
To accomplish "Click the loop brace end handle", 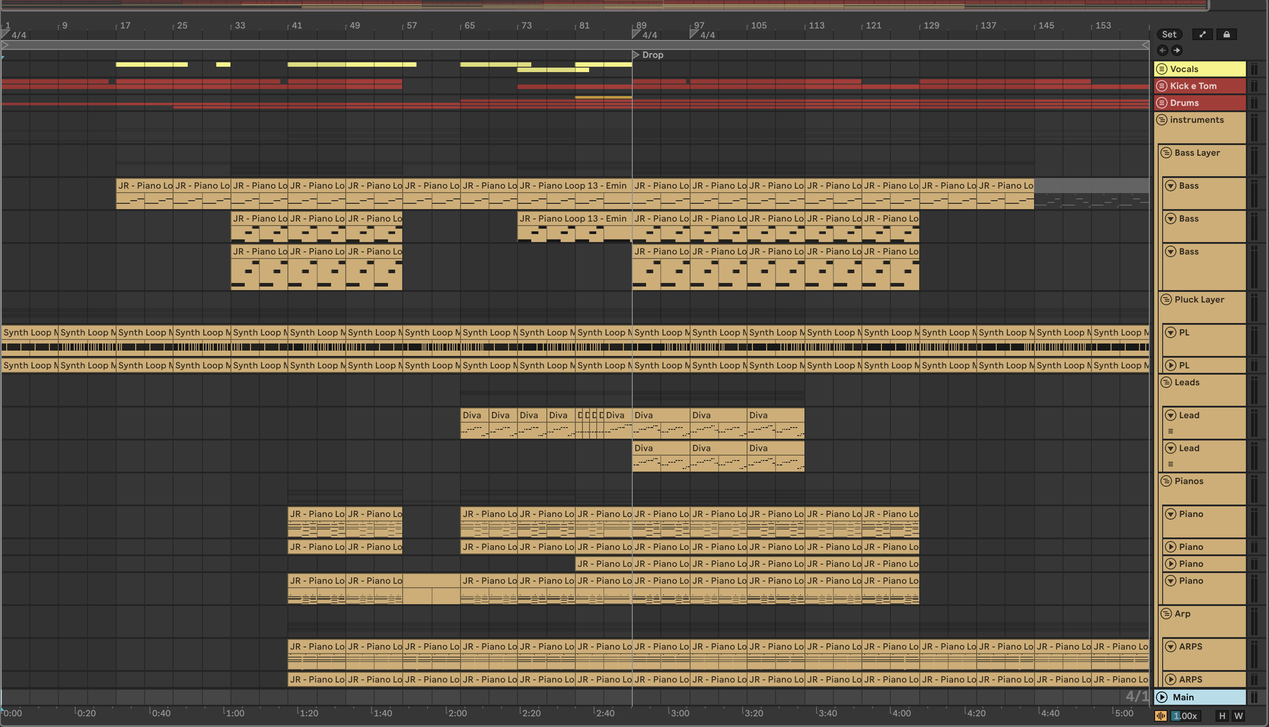I will click(1145, 45).
